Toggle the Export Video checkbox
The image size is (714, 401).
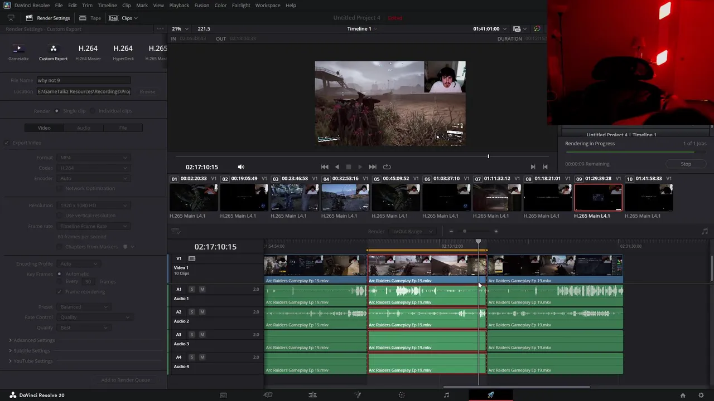click(7, 143)
